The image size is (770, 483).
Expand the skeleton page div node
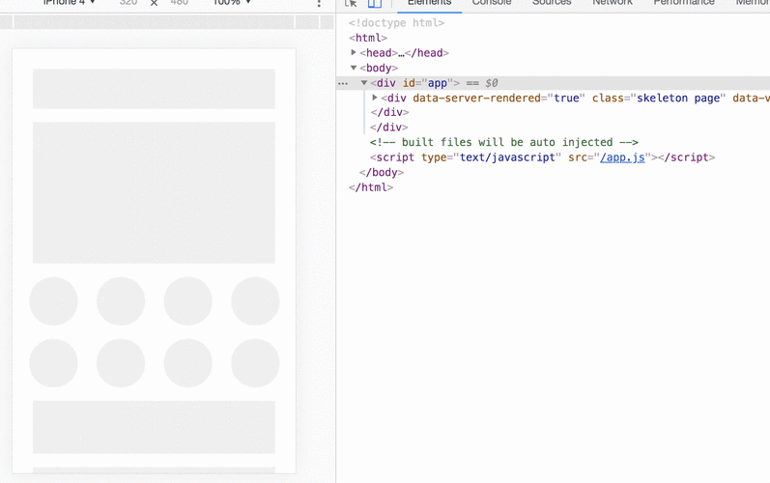coord(375,98)
